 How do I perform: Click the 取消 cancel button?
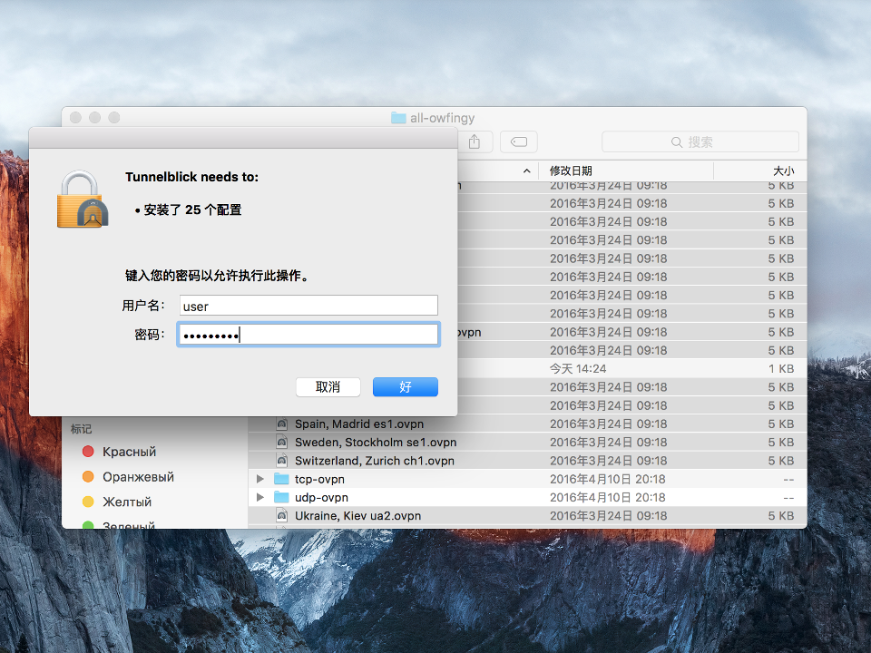pyautogui.click(x=328, y=387)
